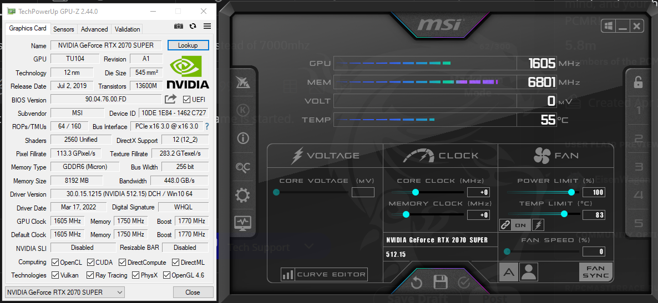Select Afterburner profile slot 1
This screenshot has width=658, height=303.
click(638, 111)
